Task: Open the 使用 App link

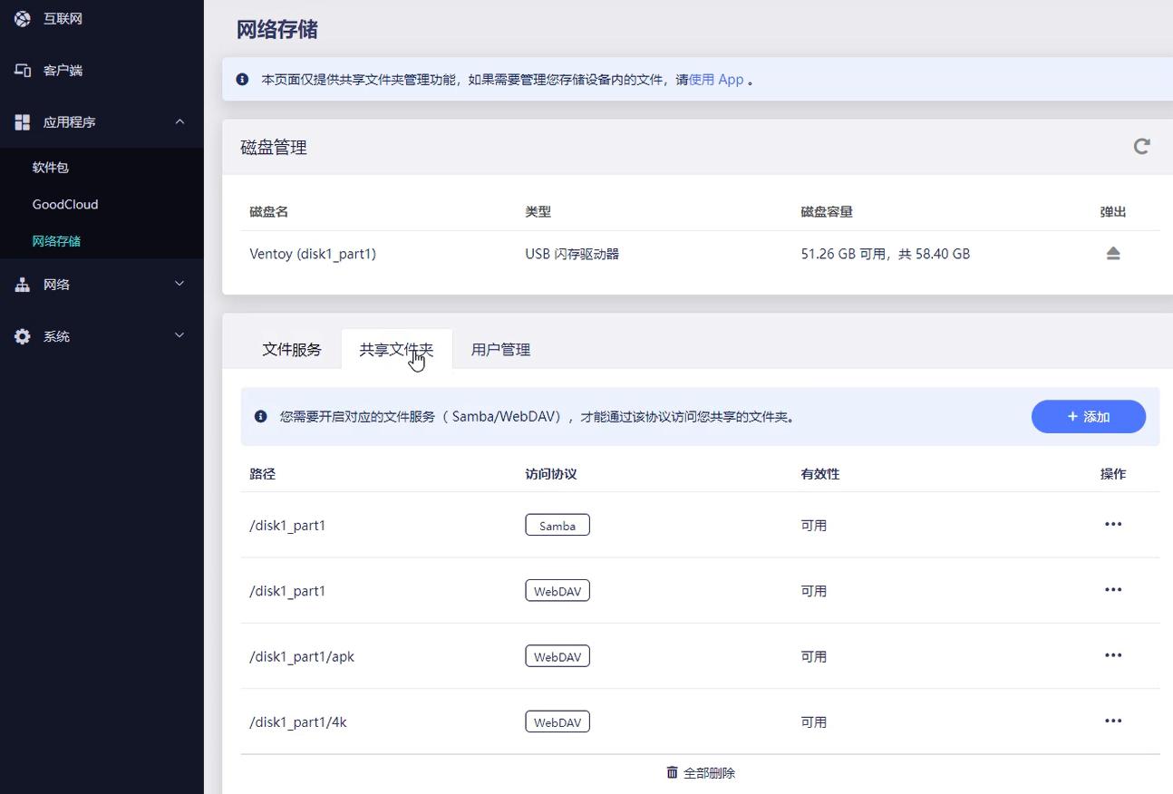Action: click(x=717, y=80)
